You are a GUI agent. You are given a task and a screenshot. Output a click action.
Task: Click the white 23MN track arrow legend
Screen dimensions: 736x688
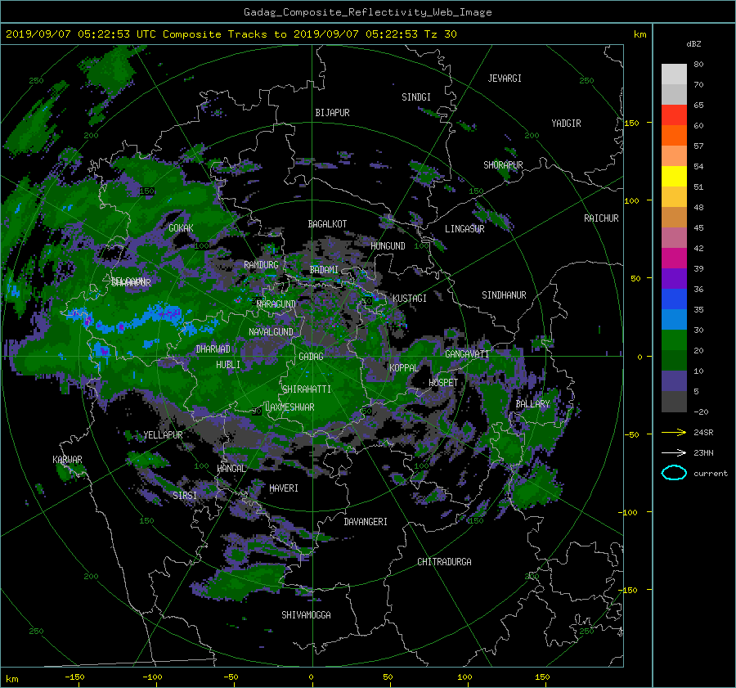pyautogui.click(x=674, y=452)
